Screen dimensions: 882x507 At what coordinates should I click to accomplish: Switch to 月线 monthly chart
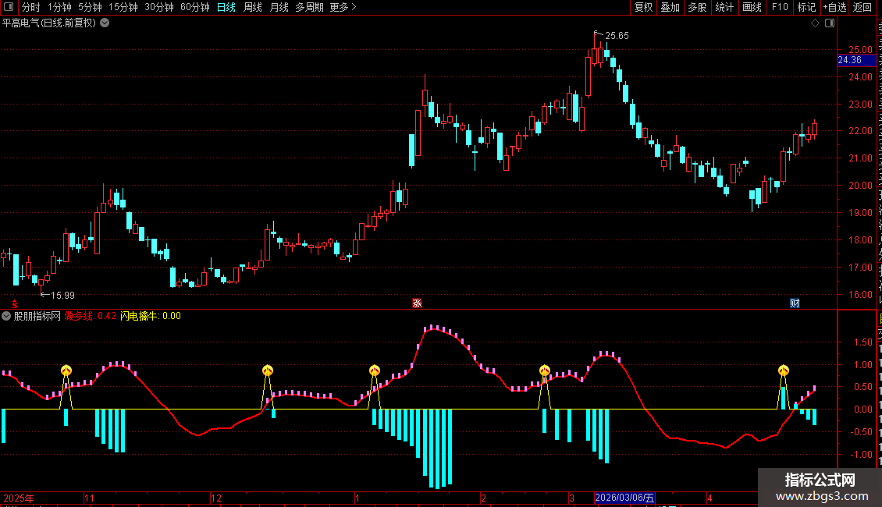pyautogui.click(x=279, y=7)
